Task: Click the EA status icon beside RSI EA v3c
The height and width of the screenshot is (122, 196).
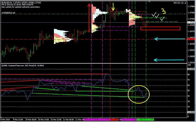Action: [185, 3]
